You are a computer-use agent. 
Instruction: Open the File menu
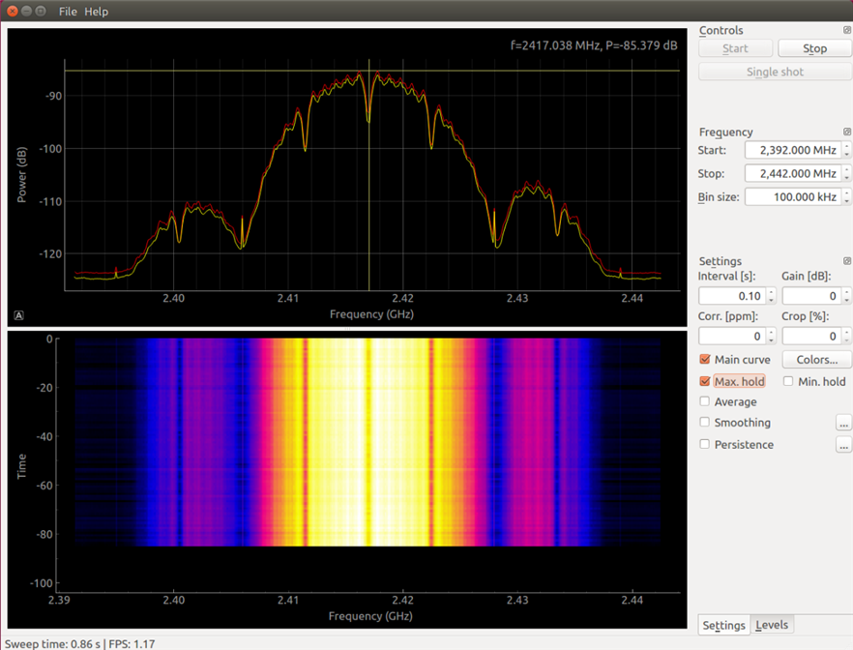68,12
